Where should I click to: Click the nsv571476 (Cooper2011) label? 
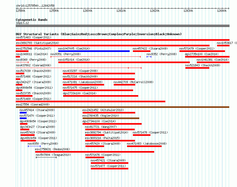pyautogui.click(x=103, y=155)
